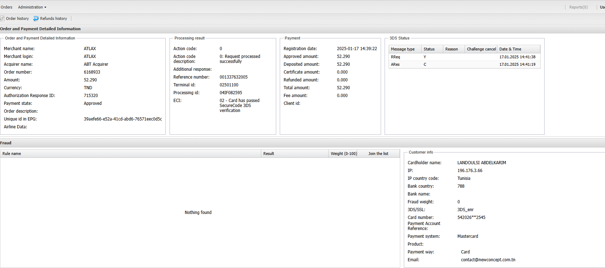Click the Result column header in Fraud
Image resolution: width=605 pixels, height=268 pixels.
[269, 154]
